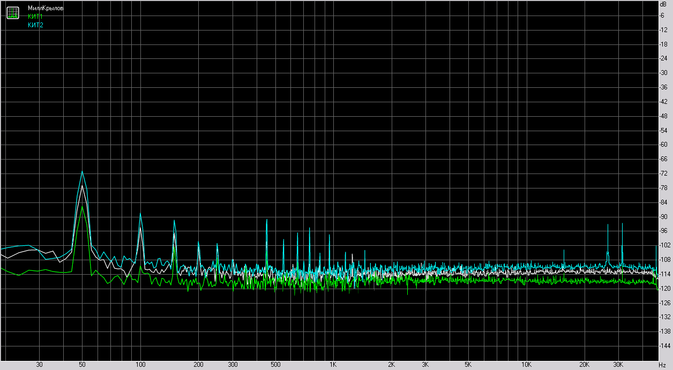Click the 20K frequency axis label
Viewport: 673px width, 370px height.
click(x=585, y=365)
